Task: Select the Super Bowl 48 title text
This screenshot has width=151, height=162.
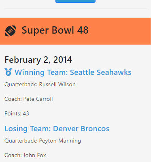Action: click(x=55, y=30)
